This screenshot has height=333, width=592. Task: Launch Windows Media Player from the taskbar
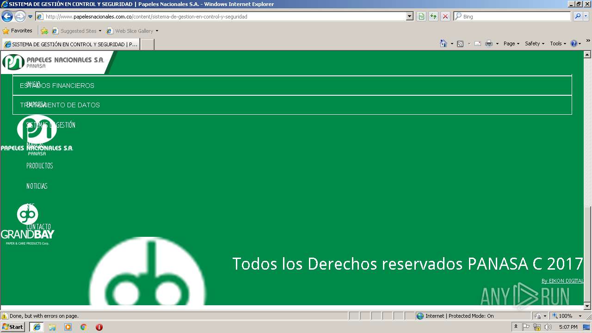(68, 327)
